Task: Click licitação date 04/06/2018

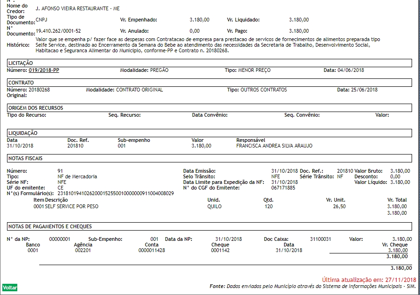Action: [350, 70]
